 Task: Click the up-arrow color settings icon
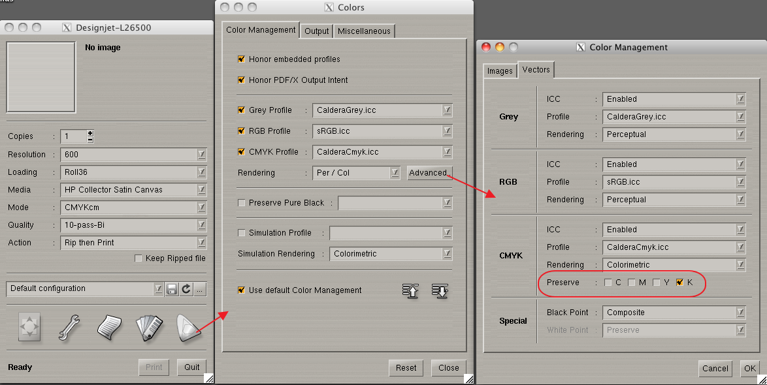click(x=410, y=291)
